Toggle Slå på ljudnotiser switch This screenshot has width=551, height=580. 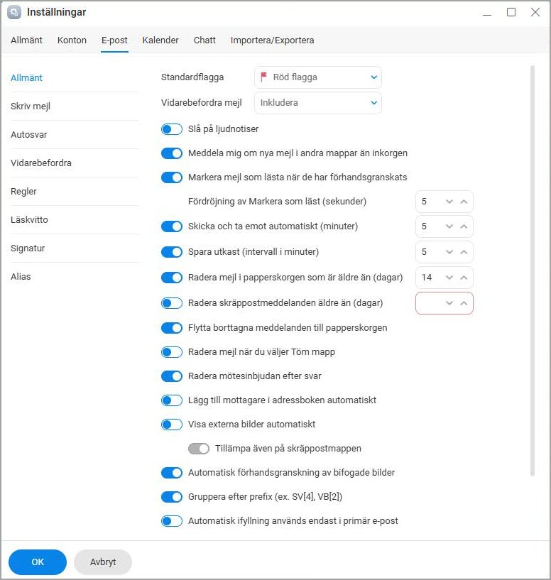(x=172, y=129)
